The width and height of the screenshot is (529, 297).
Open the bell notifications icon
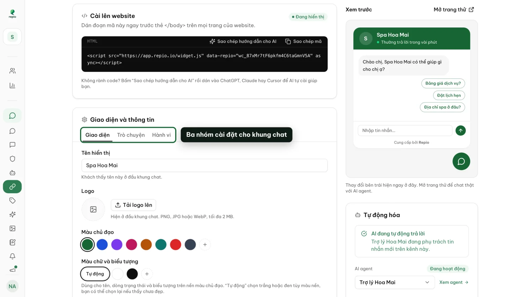[x=12, y=256]
